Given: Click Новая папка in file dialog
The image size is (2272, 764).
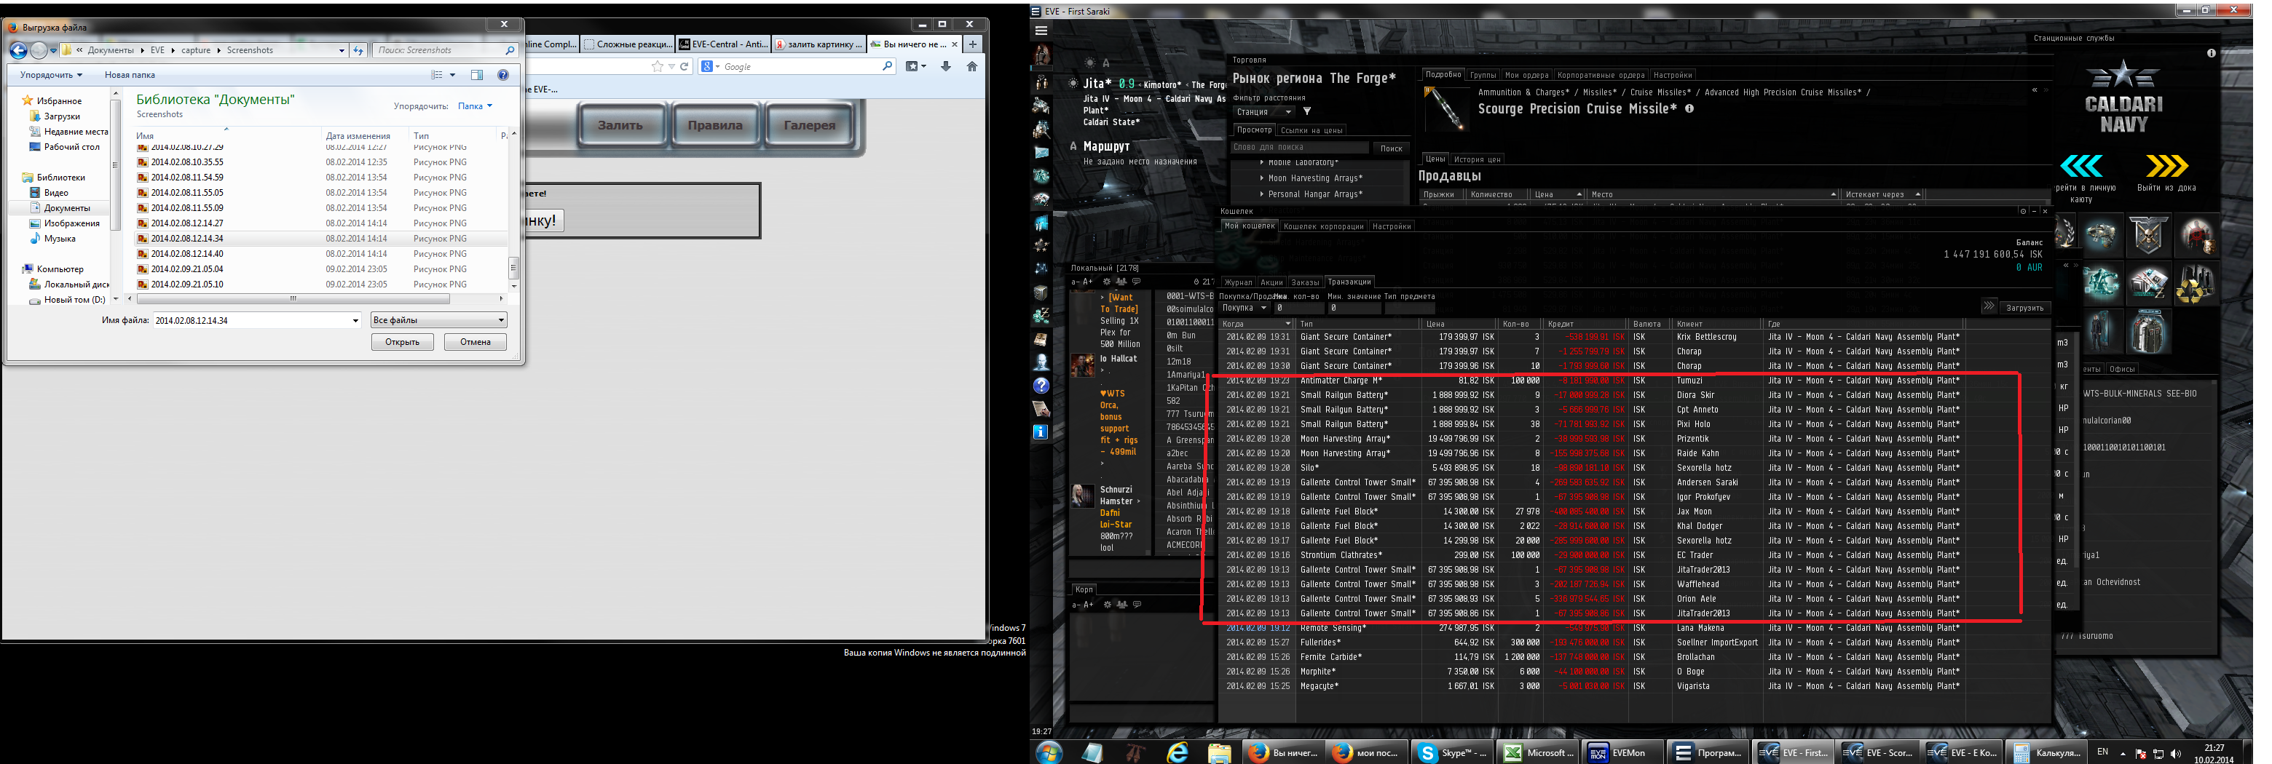Looking at the screenshot, I should (x=130, y=75).
